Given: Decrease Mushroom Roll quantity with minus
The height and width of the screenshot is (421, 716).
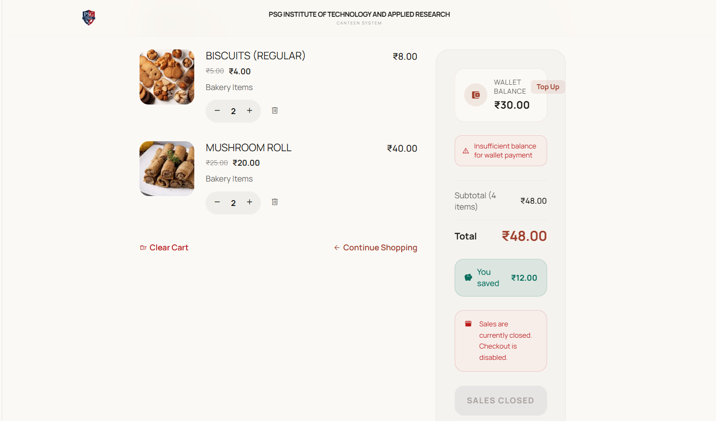Looking at the screenshot, I should (217, 202).
